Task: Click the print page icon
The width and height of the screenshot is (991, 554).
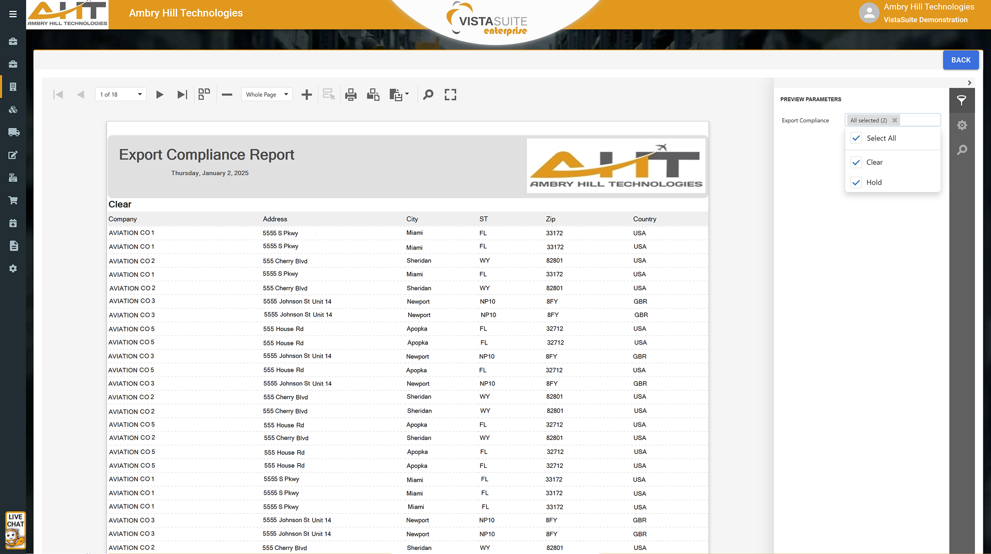Action: 373,94
